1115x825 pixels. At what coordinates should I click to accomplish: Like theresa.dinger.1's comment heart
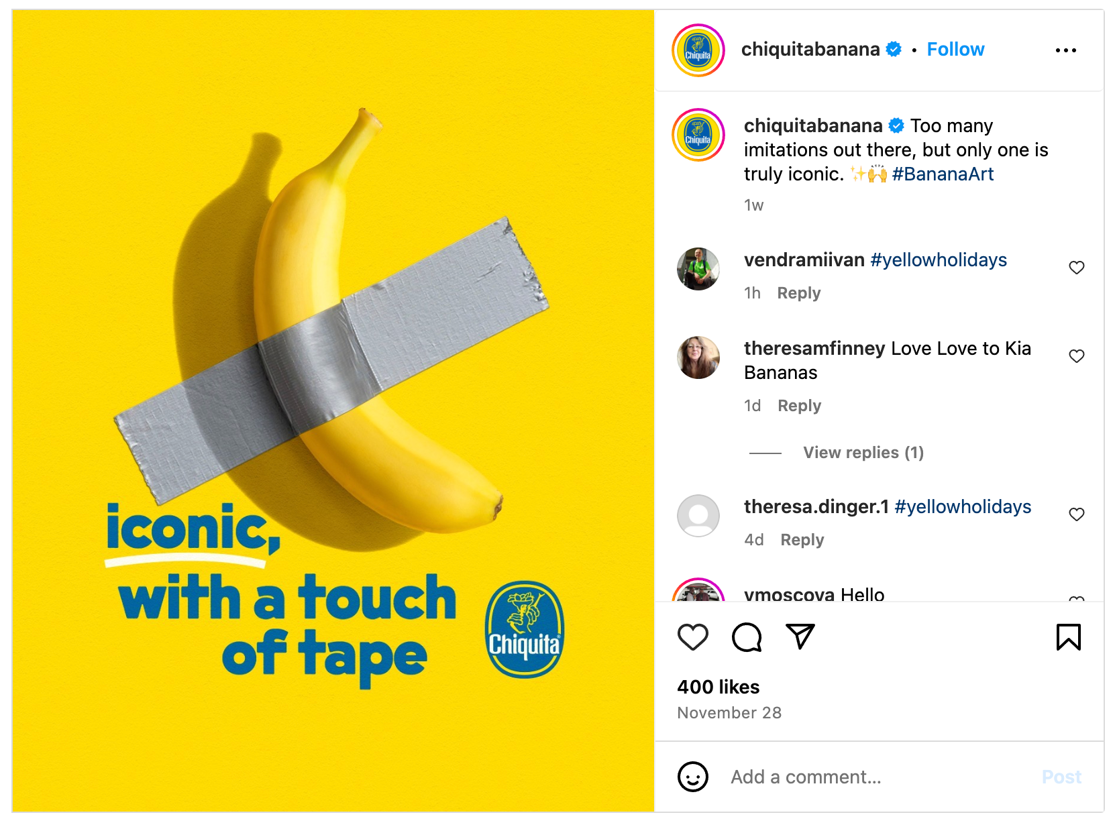(x=1076, y=514)
